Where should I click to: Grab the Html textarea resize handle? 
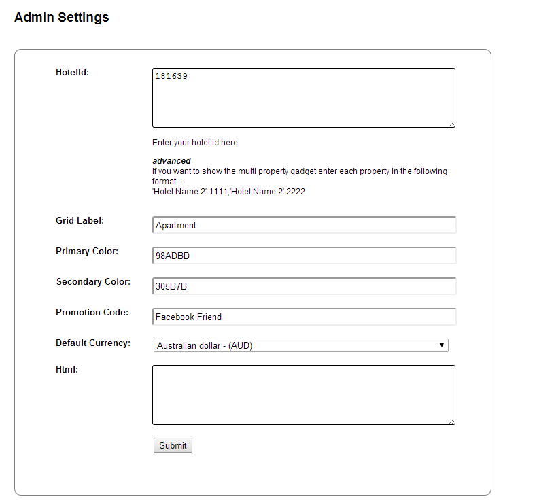[x=452, y=421]
